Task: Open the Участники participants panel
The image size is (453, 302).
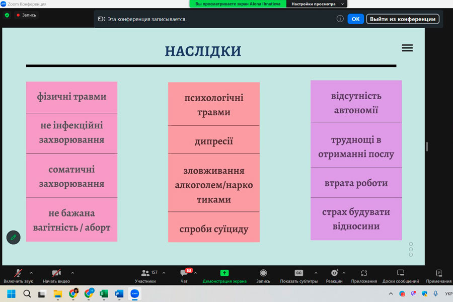Action: (145, 275)
